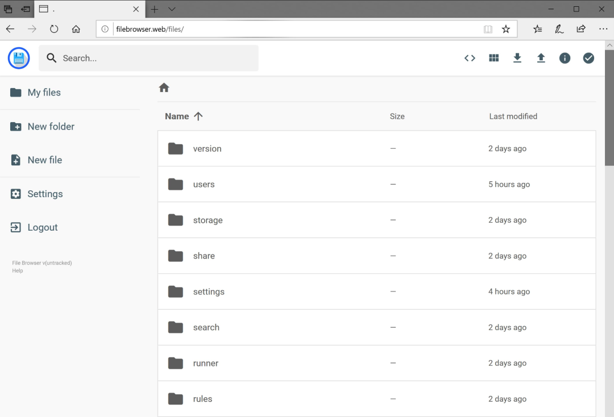Toggle shell via code brackets icon

[470, 58]
